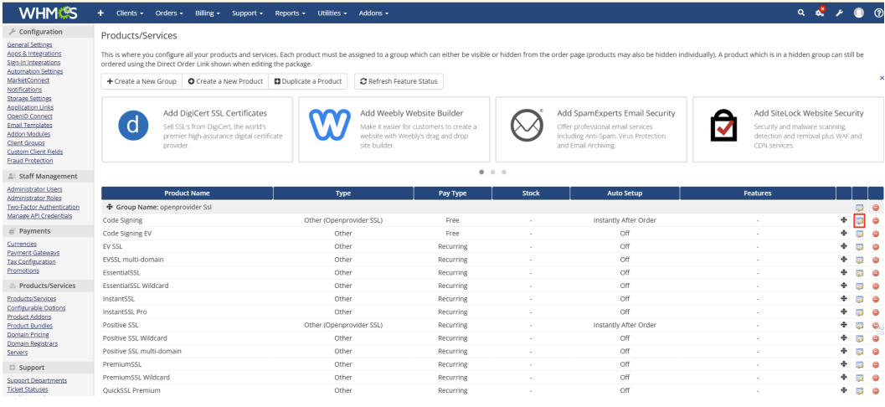Screen dimensions: 885x407
Task: Click the Product Name column header
Action: pos(187,193)
